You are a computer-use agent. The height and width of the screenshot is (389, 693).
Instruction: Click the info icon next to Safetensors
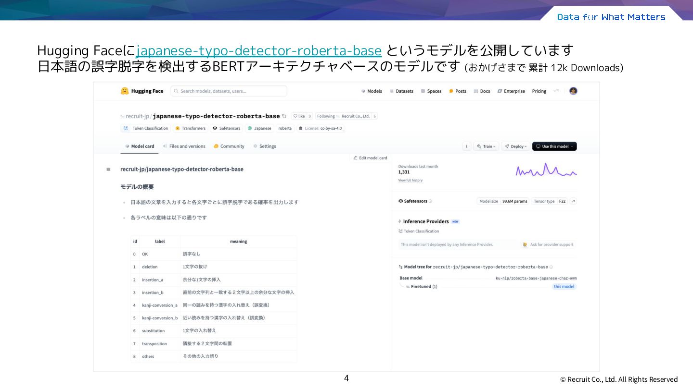point(430,201)
